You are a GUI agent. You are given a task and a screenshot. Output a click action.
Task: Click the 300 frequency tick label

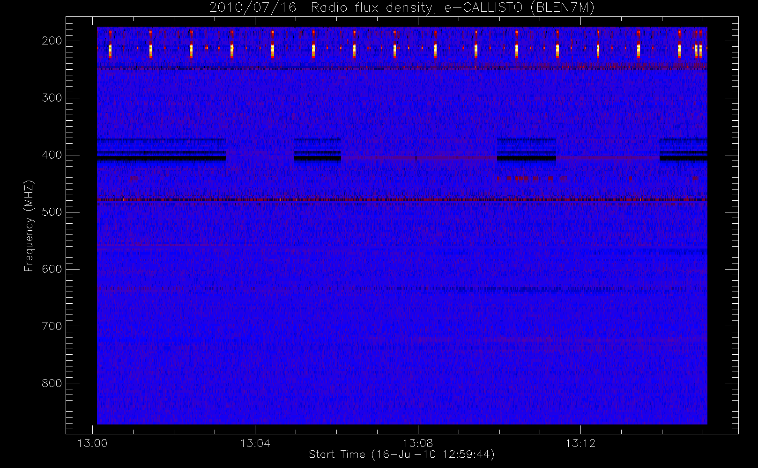click(x=52, y=98)
